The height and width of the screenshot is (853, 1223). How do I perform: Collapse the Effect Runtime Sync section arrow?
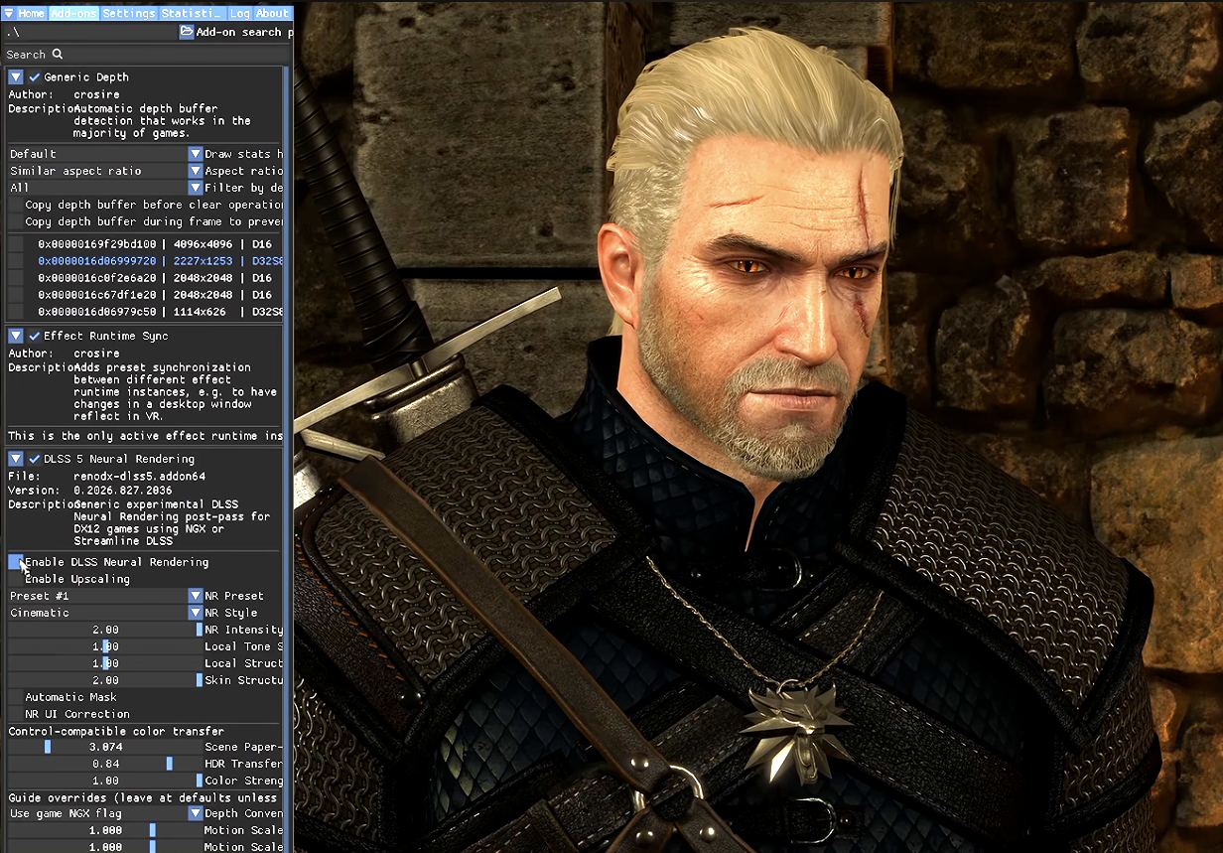click(x=16, y=336)
